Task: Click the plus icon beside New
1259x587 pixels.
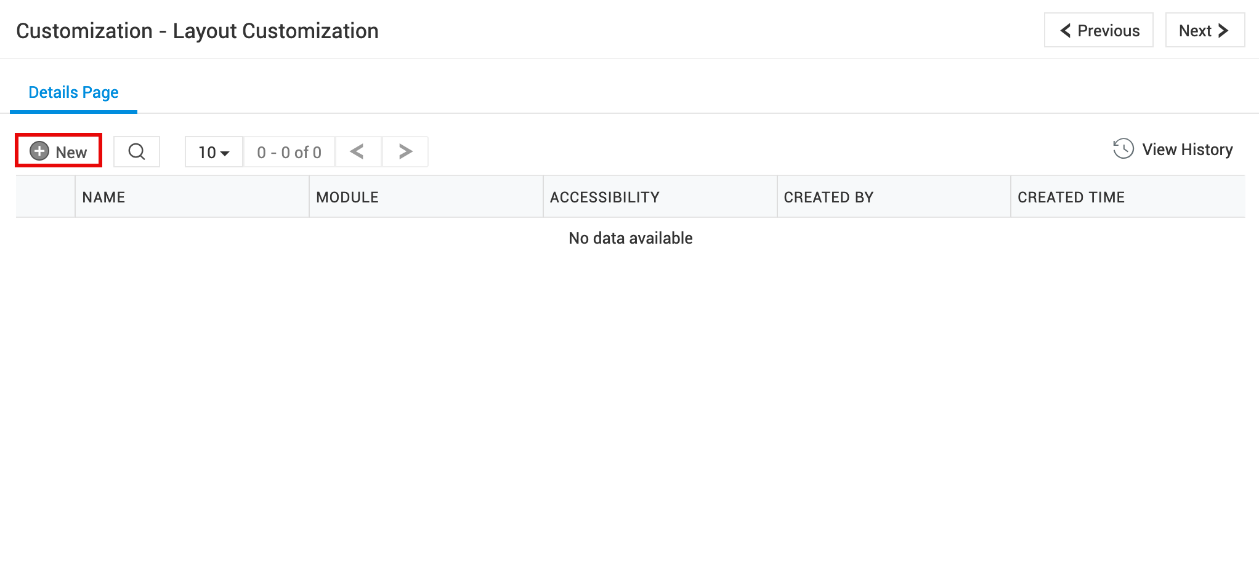Action: [x=39, y=151]
